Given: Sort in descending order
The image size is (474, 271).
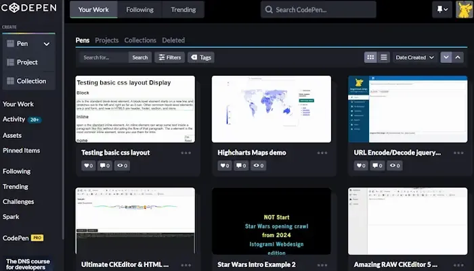Looking at the screenshot, I should point(446,57).
